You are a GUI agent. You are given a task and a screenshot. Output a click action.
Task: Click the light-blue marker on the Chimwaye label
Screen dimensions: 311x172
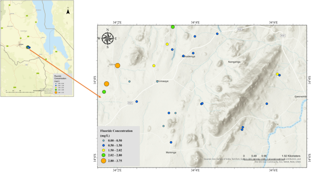pyautogui.click(x=157, y=81)
